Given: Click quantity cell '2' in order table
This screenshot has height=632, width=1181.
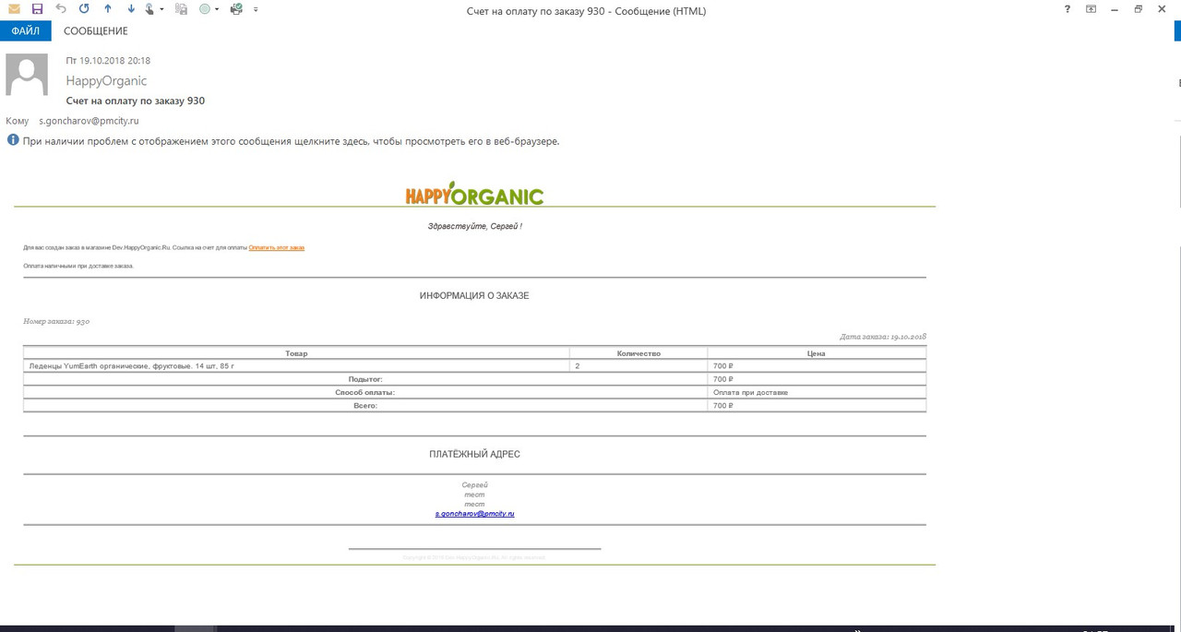Looking at the screenshot, I should tap(638, 366).
